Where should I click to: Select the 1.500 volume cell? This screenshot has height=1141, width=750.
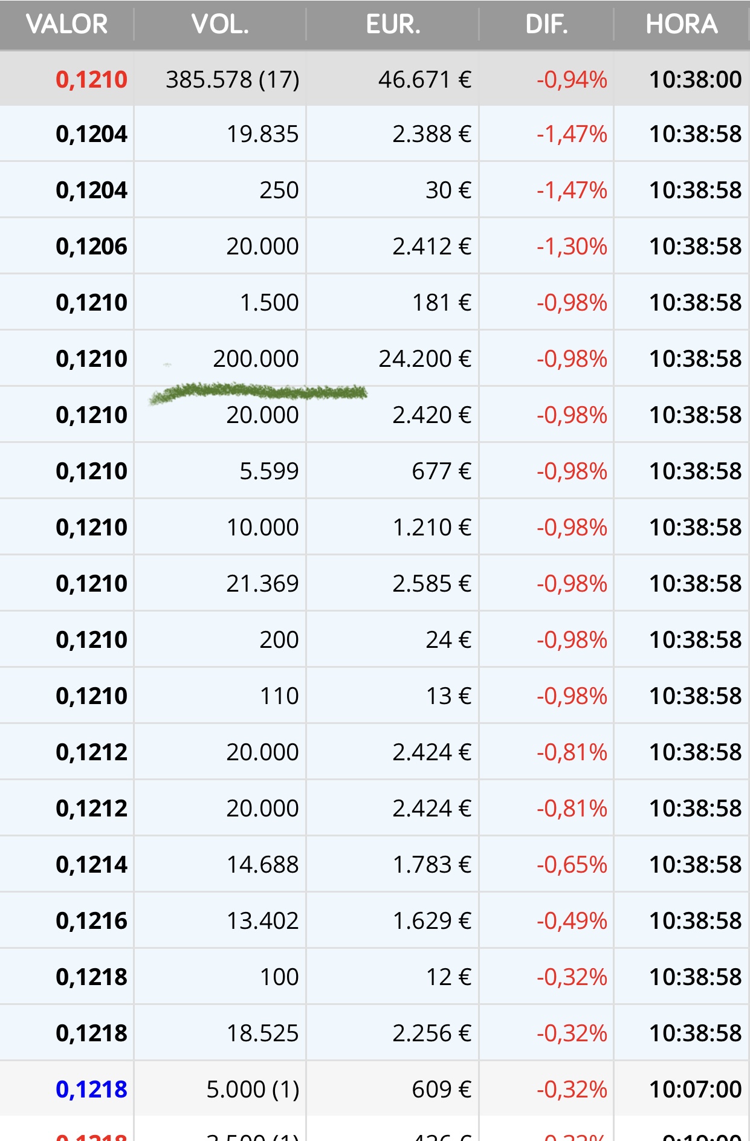[x=269, y=302]
